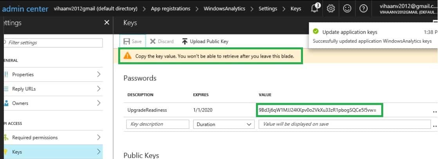This screenshot has height=159, width=438.
Task: Click the Passwords section heading
Action: (140, 78)
